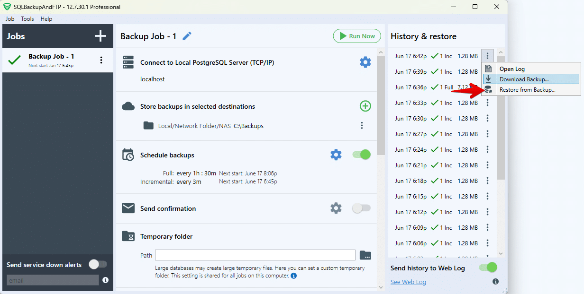584x294 pixels.
Task: Click the alert email input field
Action: 53,280
